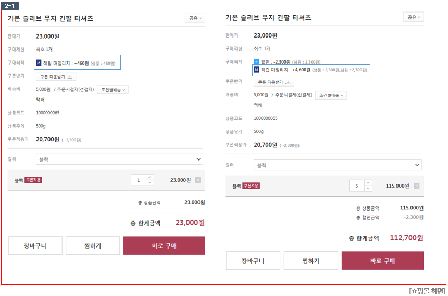
Task: Click '+460원' mileage text in left panel
Action: [81, 63]
